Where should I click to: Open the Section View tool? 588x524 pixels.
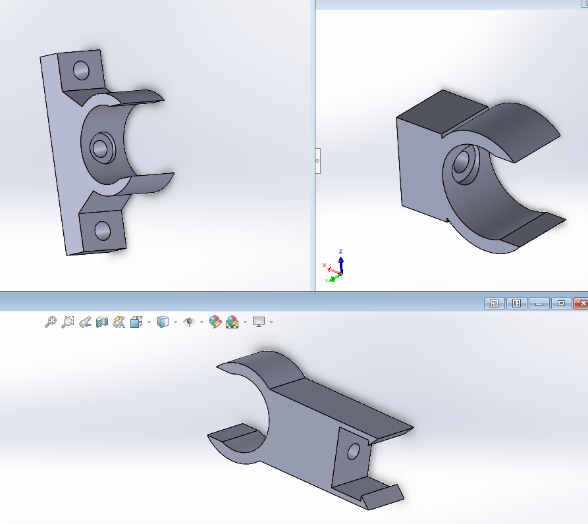pos(102,322)
